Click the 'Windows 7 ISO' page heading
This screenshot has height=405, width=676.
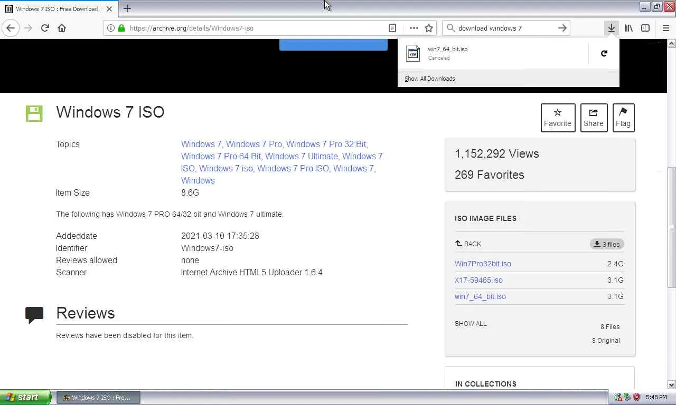pos(110,112)
